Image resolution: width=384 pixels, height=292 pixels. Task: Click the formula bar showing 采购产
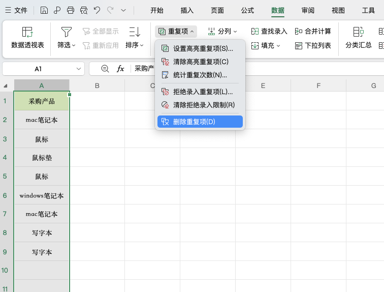click(x=144, y=69)
